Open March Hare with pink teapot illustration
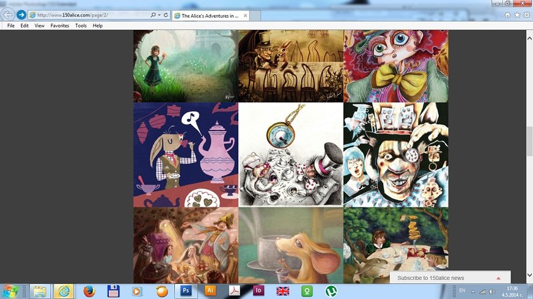Viewport: 533px width, 299px height. point(186,155)
